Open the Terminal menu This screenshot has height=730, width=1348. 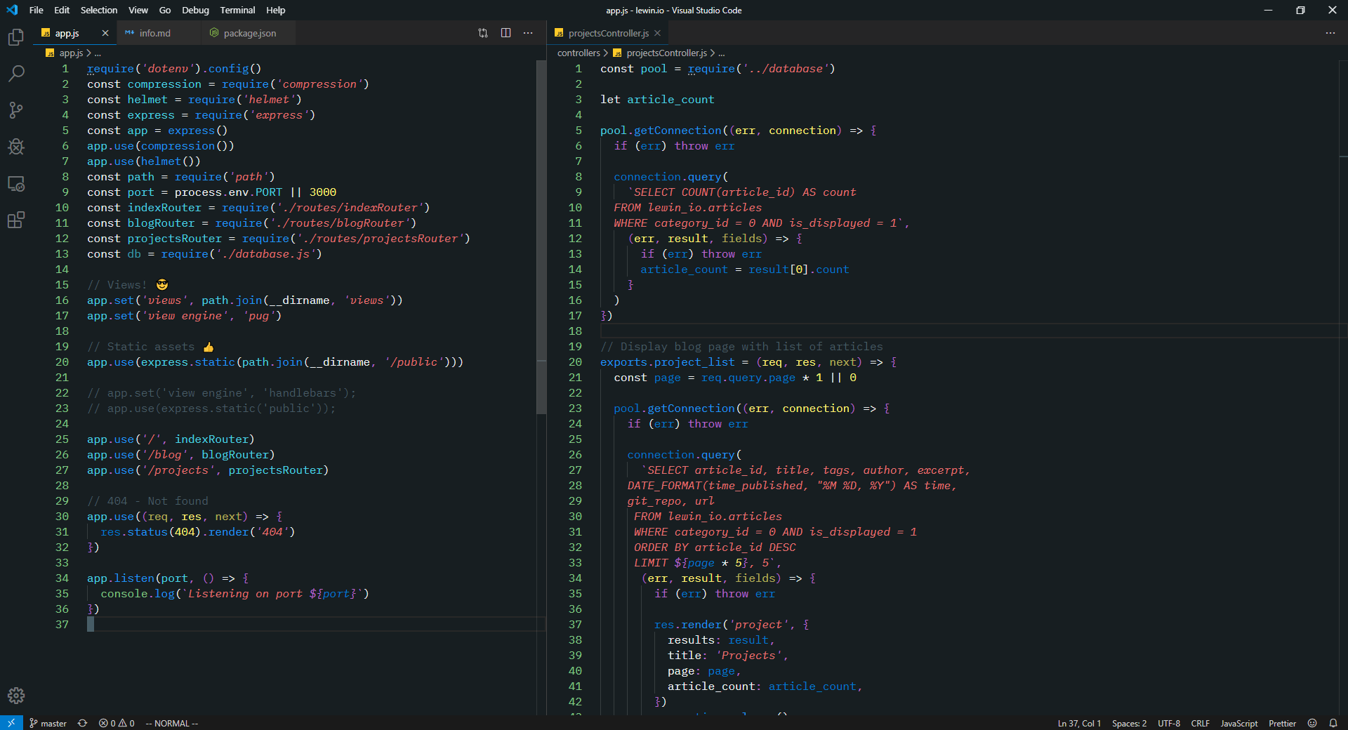point(237,10)
